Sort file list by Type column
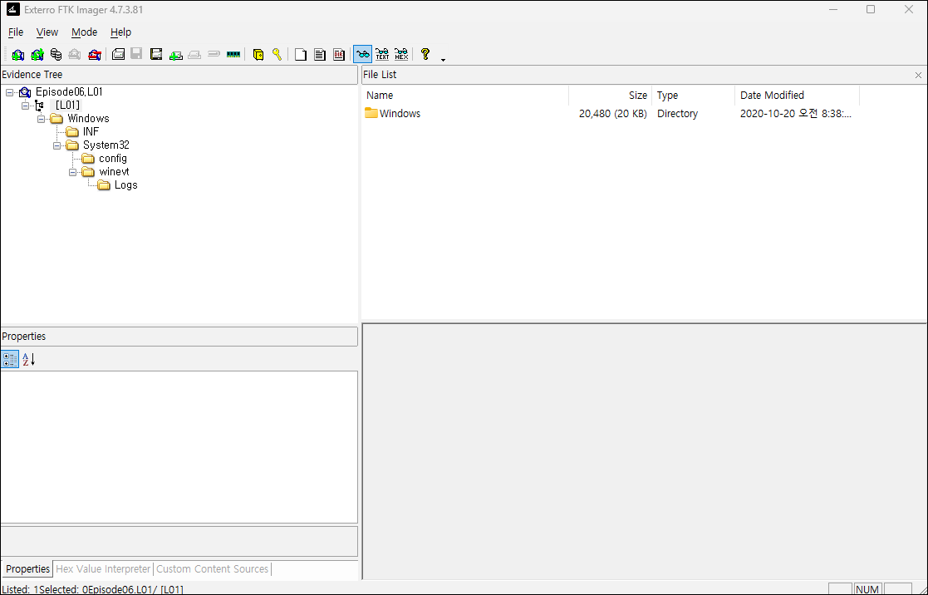 pos(694,96)
